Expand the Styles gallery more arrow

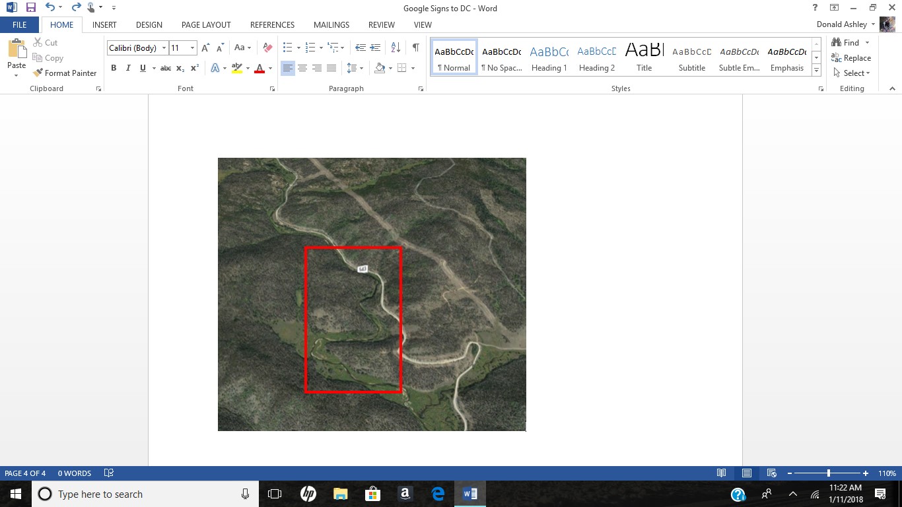[x=817, y=71]
